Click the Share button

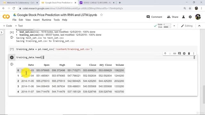(173, 17)
